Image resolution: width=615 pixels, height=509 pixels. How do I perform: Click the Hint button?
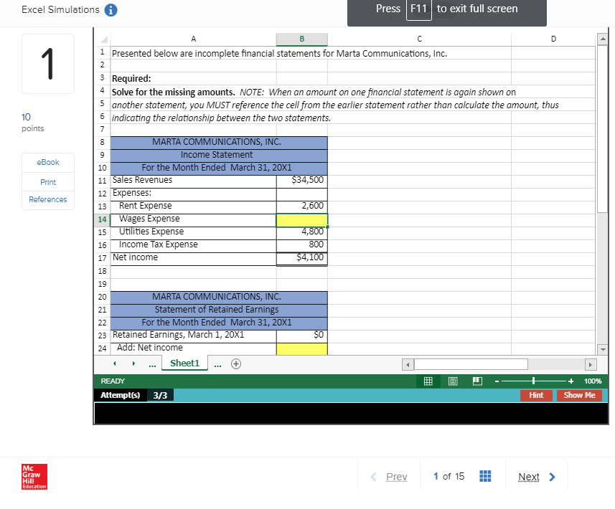(536, 395)
